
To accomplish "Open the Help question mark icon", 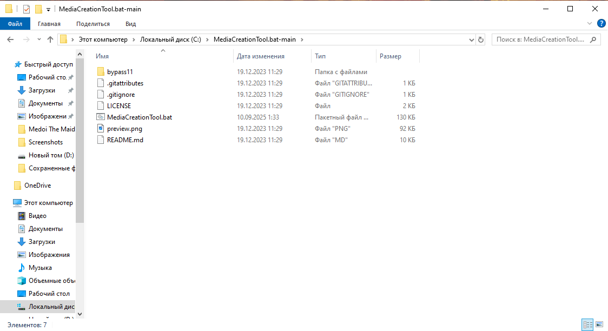I will 601,24.
